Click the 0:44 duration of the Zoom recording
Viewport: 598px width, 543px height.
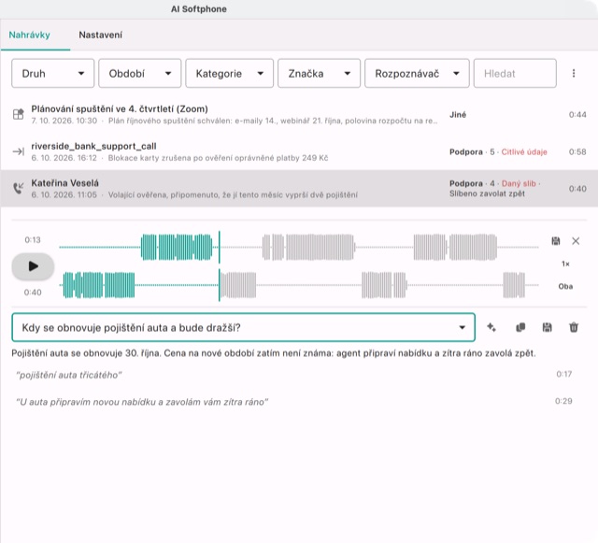pyautogui.click(x=577, y=115)
